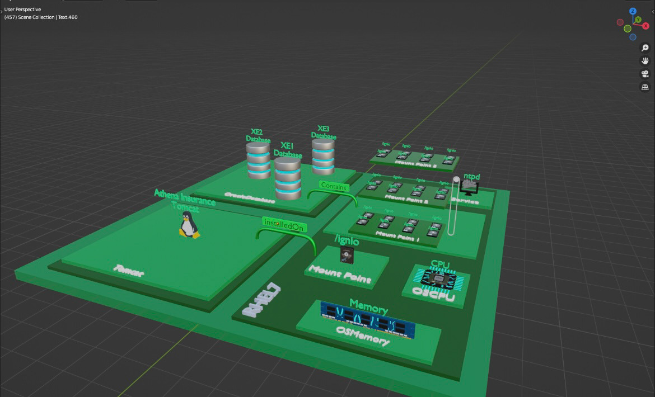This screenshot has width=655, height=397.
Task: Select the Mount Point 1 text
Action: [x=397, y=237]
